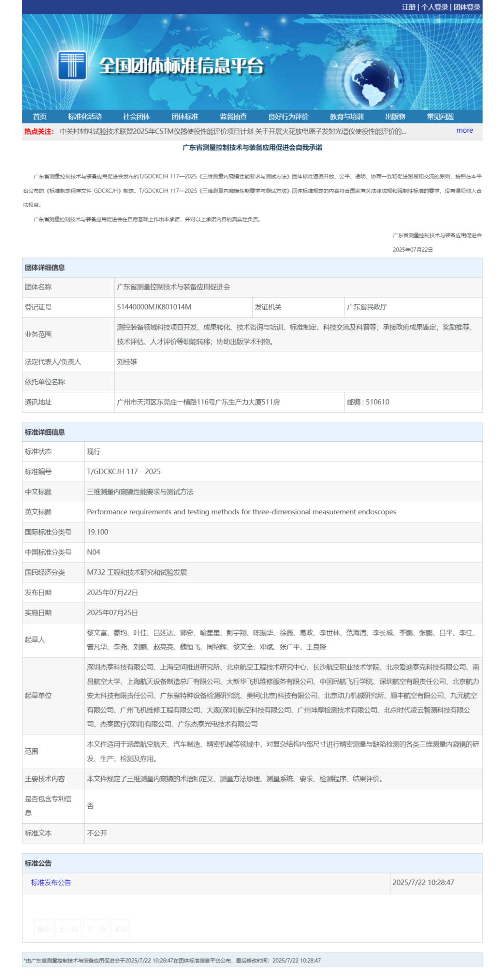The image size is (499, 976).
Task: Click the 国际标准分类号 label cell
Action: (x=53, y=532)
